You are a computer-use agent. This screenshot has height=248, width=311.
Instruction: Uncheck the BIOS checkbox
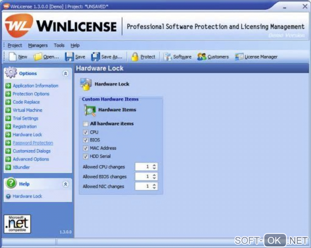tap(86, 140)
